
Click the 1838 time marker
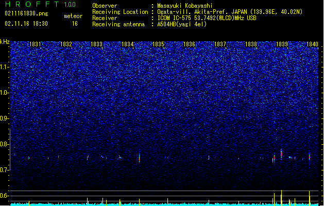251,44
